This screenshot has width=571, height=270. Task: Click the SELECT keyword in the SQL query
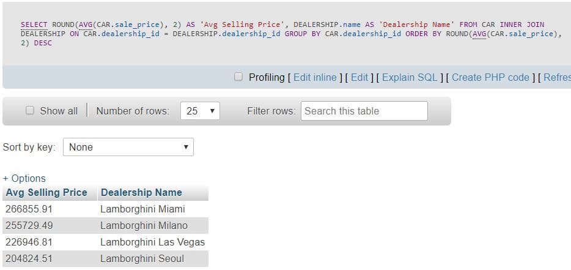coord(34,25)
